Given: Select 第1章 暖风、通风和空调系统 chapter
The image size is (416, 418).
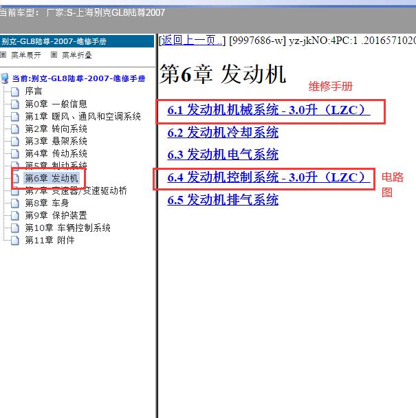Looking at the screenshot, I should 83,116.
